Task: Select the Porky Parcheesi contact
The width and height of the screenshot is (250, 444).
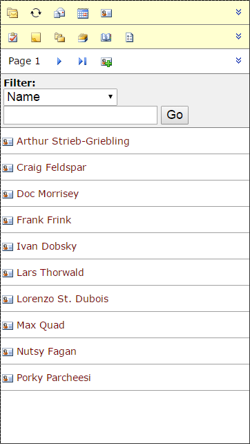Action: [x=54, y=378]
